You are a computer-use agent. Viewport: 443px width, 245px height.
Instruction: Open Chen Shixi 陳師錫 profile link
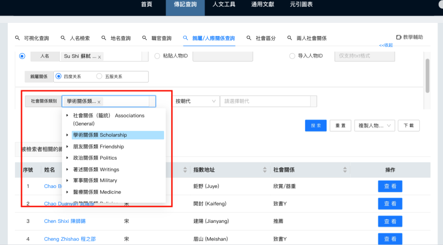point(64,221)
